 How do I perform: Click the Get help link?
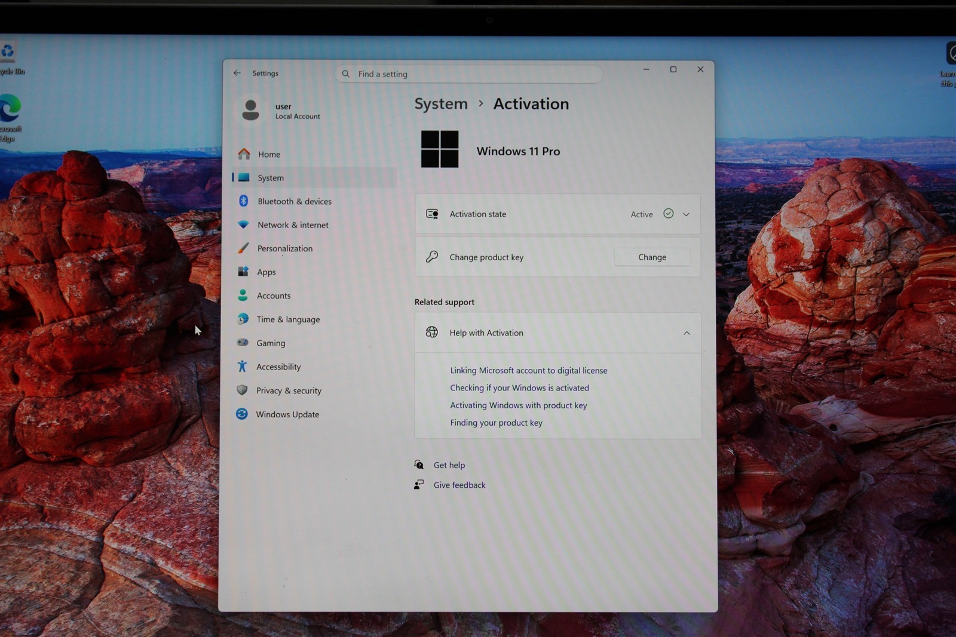[x=449, y=465]
